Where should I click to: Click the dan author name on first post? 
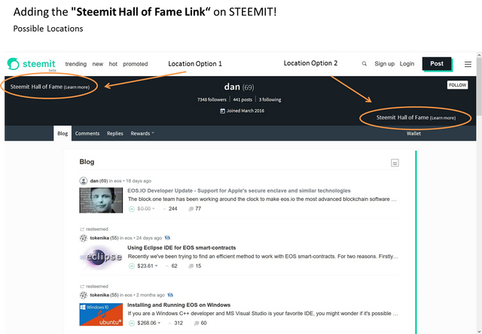pos(94,181)
